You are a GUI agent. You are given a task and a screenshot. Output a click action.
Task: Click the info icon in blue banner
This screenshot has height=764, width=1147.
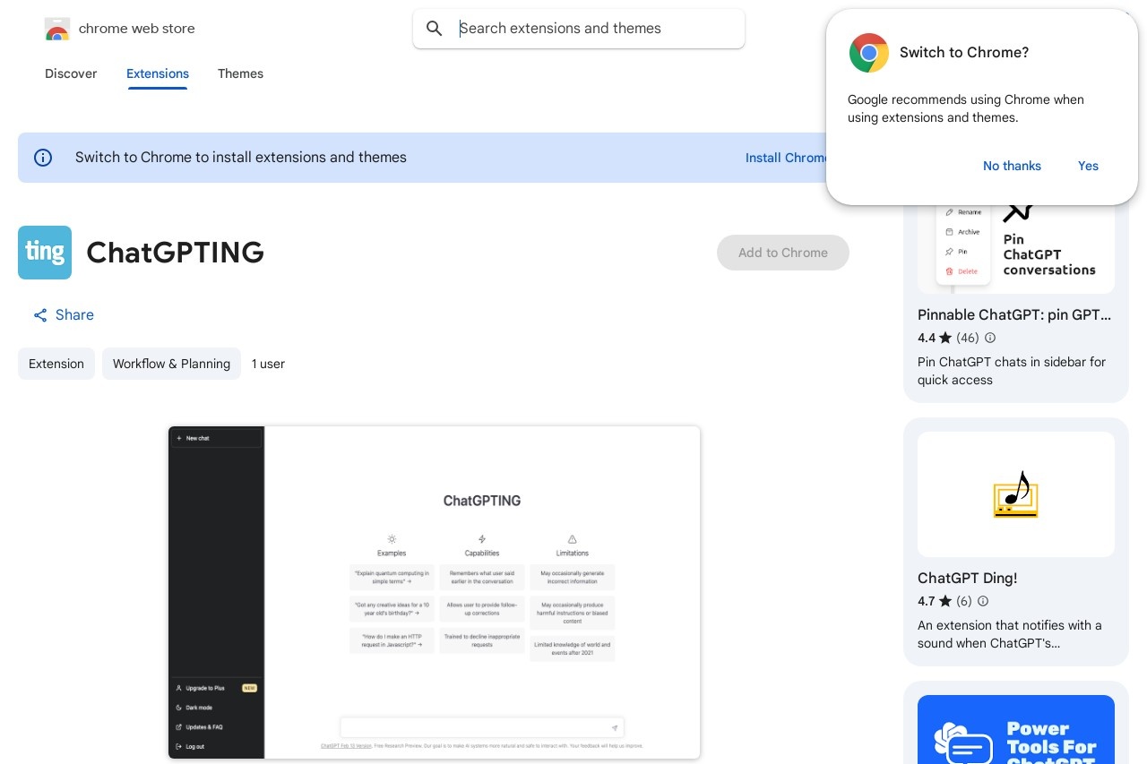point(43,158)
